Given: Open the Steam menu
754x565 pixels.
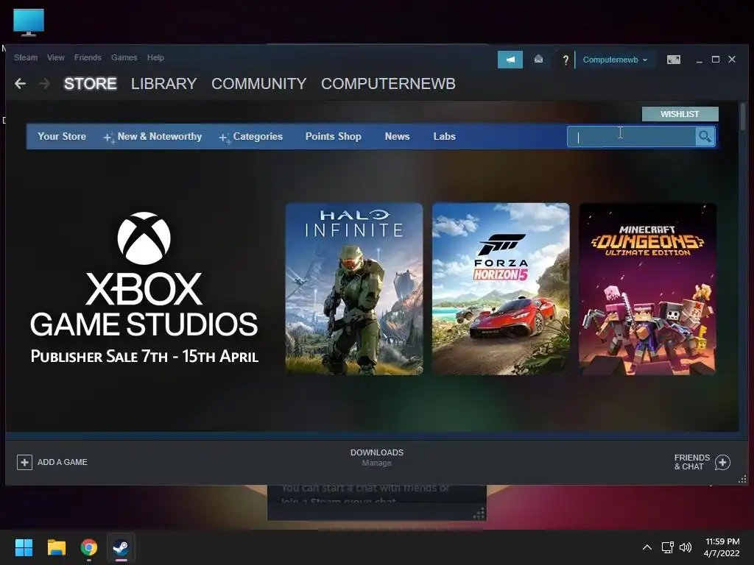Looking at the screenshot, I should pos(26,57).
